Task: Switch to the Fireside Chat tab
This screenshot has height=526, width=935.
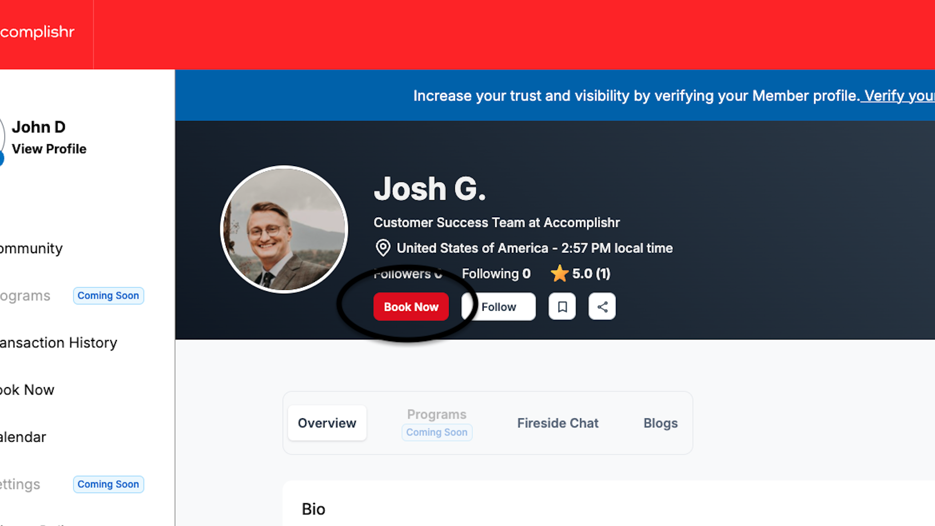Action: click(558, 423)
